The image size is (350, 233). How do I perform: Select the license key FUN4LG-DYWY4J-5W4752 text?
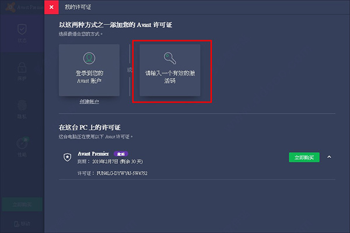tap(122, 173)
